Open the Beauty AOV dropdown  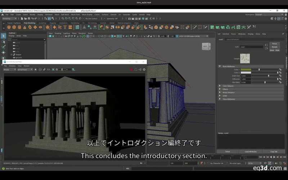point(10,69)
